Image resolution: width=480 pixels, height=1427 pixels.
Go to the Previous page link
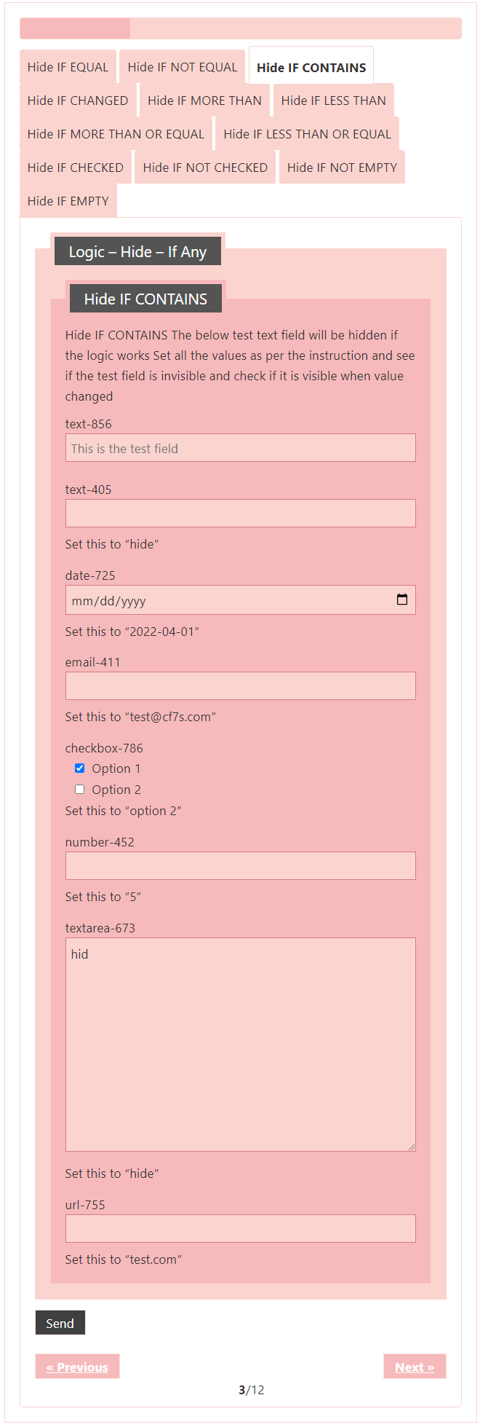point(77,1367)
